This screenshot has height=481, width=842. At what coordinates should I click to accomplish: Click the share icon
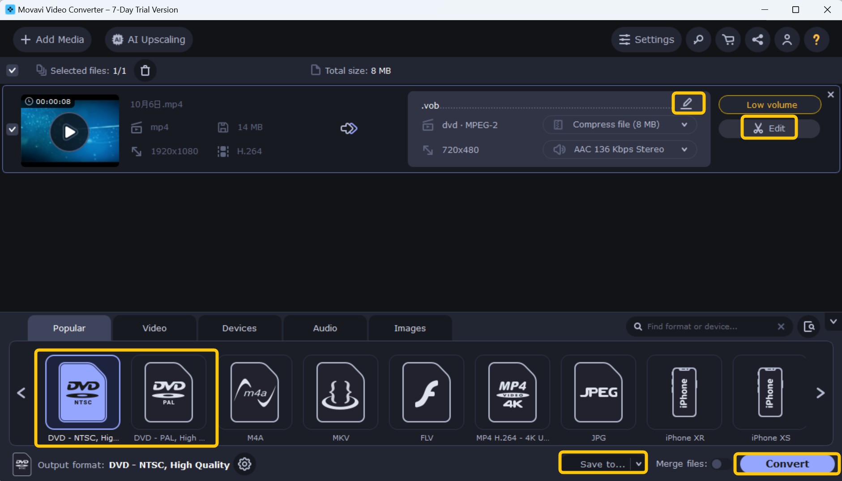pos(758,39)
